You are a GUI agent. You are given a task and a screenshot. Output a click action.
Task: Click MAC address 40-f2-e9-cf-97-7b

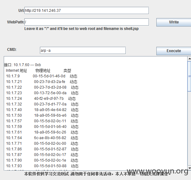click(49, 99)
